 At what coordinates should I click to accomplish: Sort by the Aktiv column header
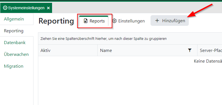68,50
